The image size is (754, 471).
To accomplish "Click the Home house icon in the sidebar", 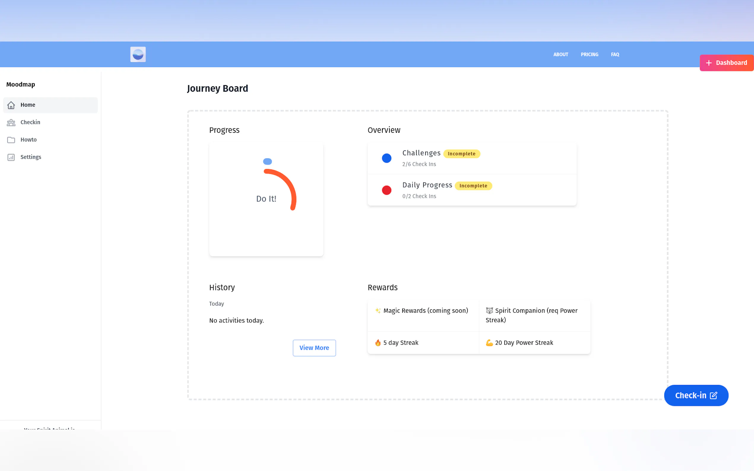I will coord(11,105).
